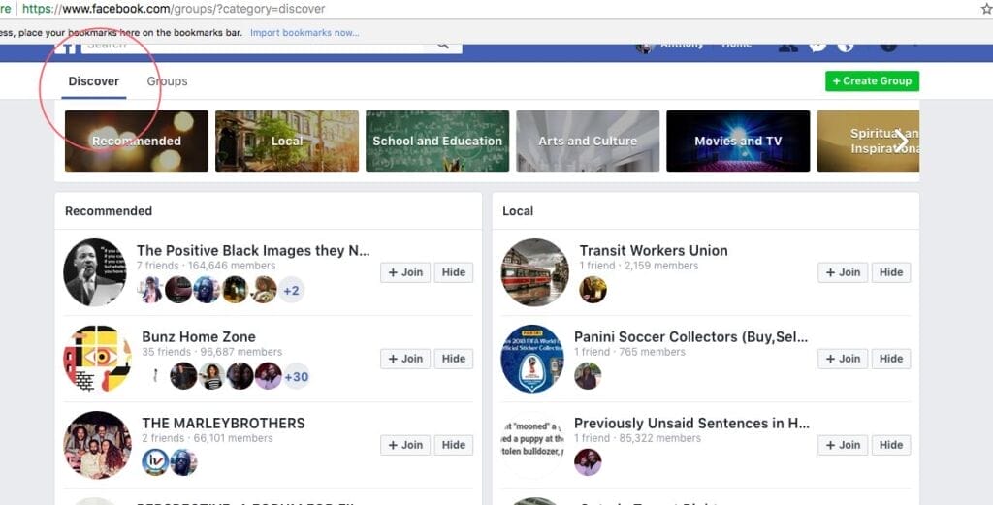Join the Transit Workers Union group
This screenshot has height=505, width=993.
(x=843, y=272)
